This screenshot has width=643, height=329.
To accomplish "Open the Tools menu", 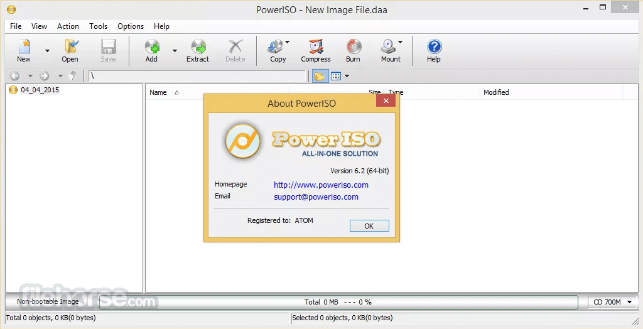I will point(99,26).
